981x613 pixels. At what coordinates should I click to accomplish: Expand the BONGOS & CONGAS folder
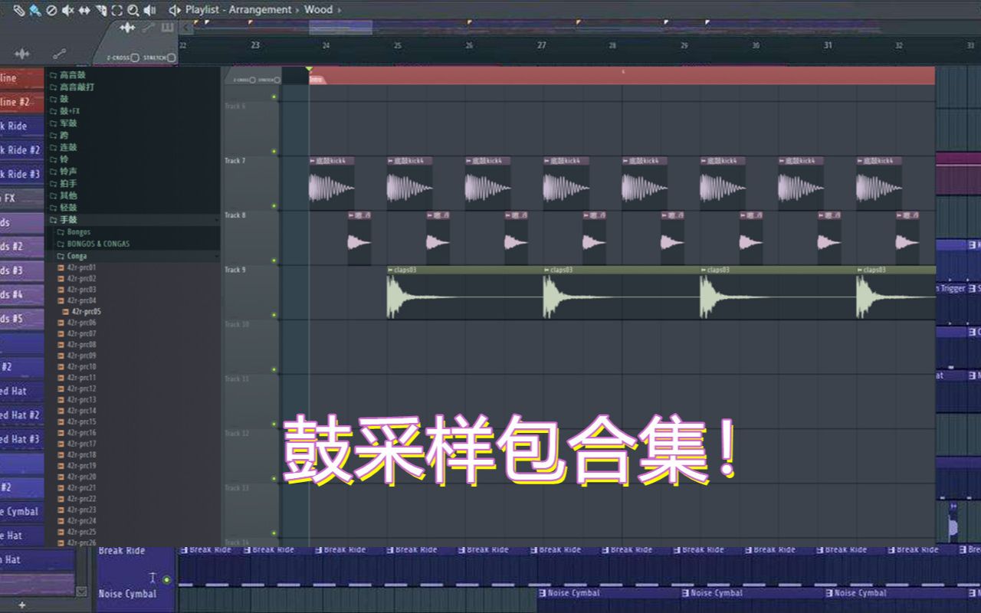pos(94,244)
